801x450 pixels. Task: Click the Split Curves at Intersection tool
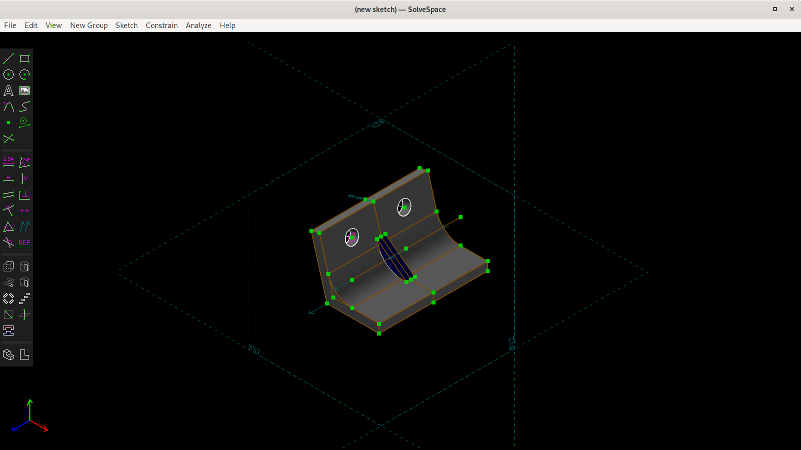click(9, 138)
